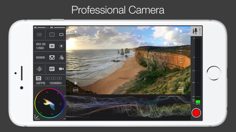Tap the 00:00:00 recording timecode
This screenshot has height=132, width=236.
point(53,78)
